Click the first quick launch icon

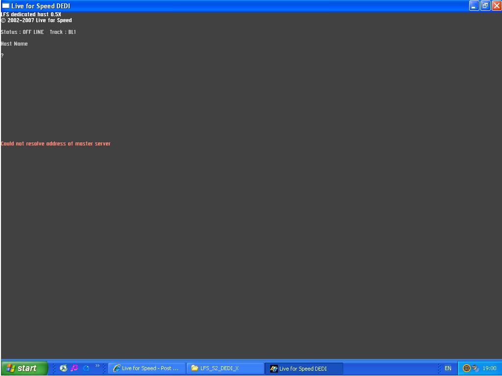point(63,368)
